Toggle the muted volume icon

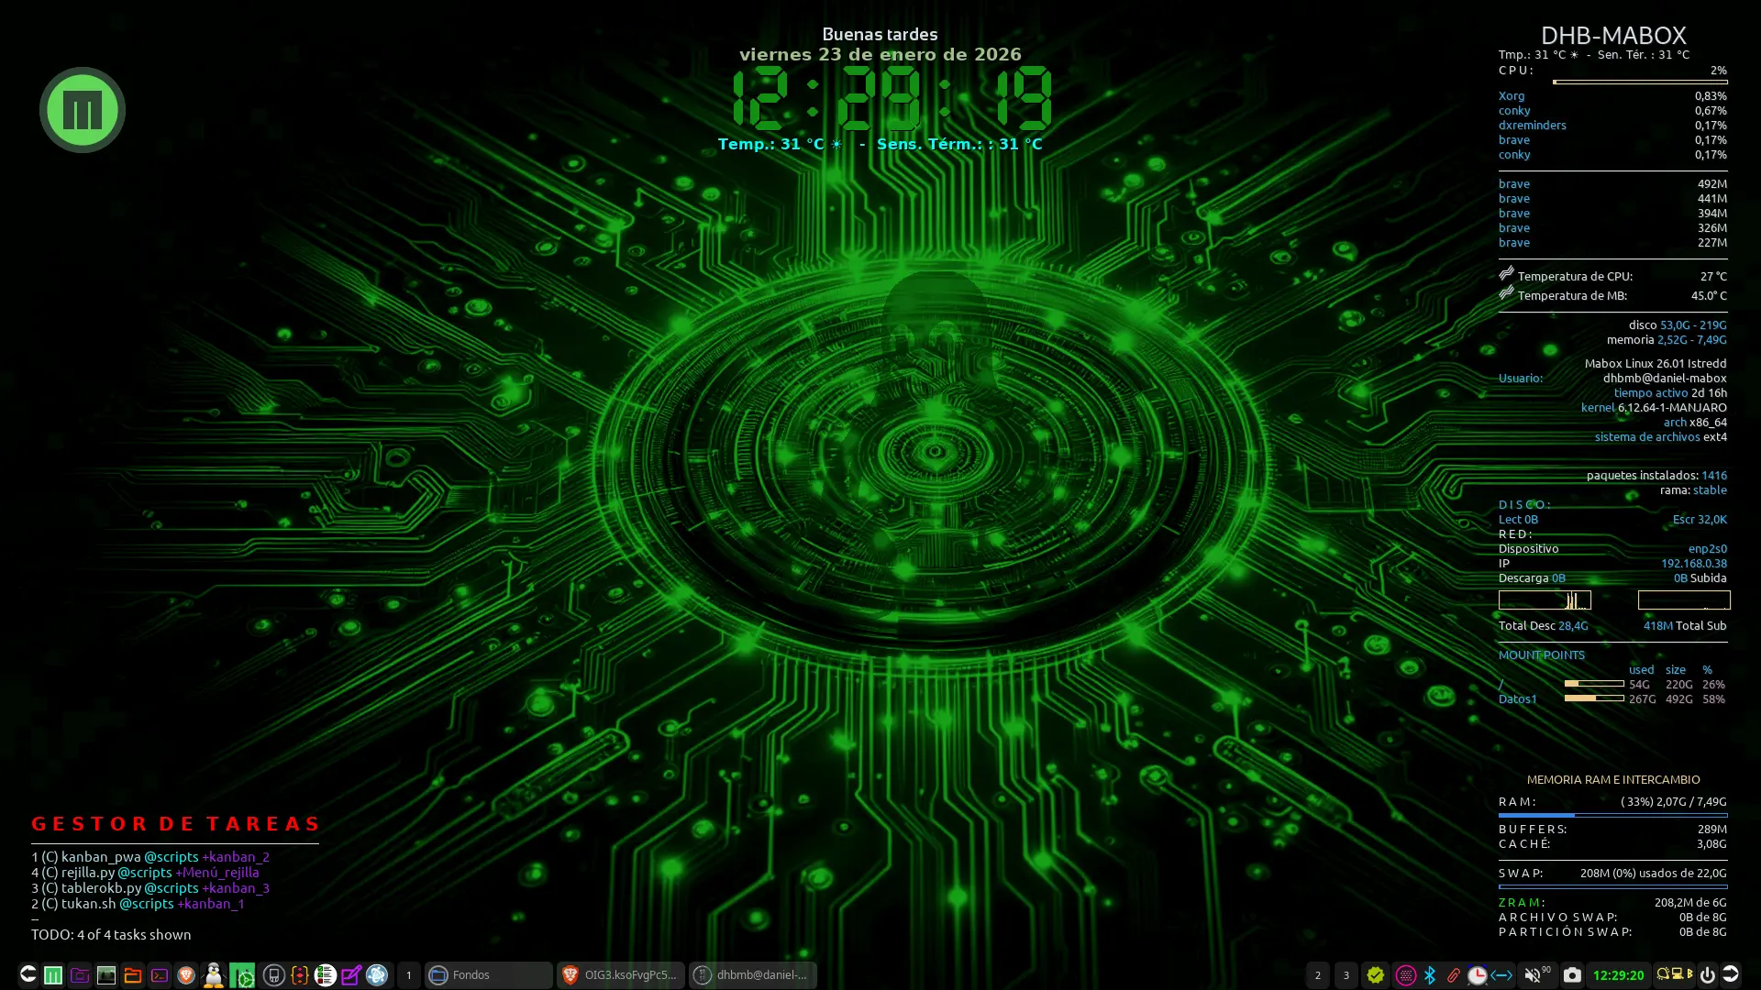(1532, 975)
